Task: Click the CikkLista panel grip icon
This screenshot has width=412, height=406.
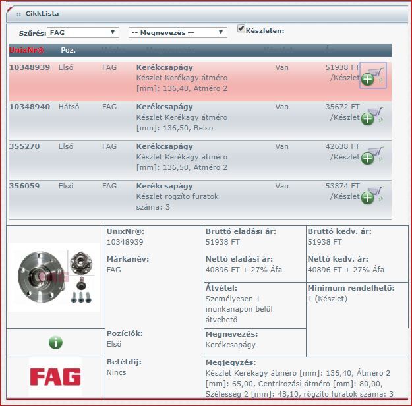Action: point(18,14)
